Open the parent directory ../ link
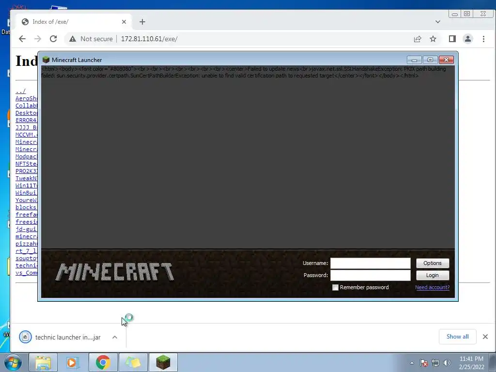496x372 pixels. coord(20,91)
